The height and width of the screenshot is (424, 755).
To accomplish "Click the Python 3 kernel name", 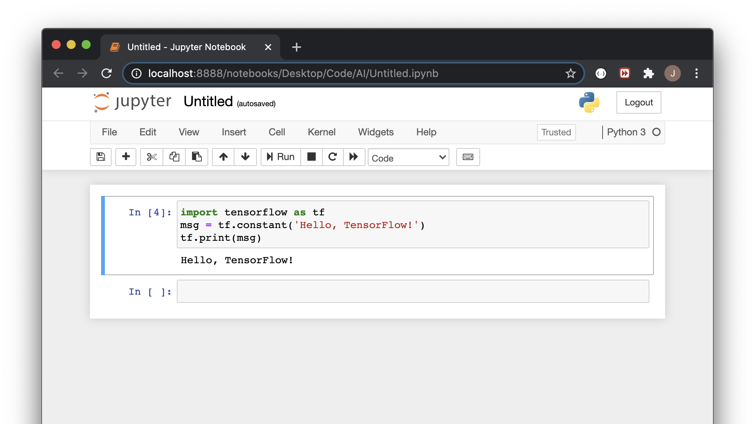I will click(x=627, y=132).
